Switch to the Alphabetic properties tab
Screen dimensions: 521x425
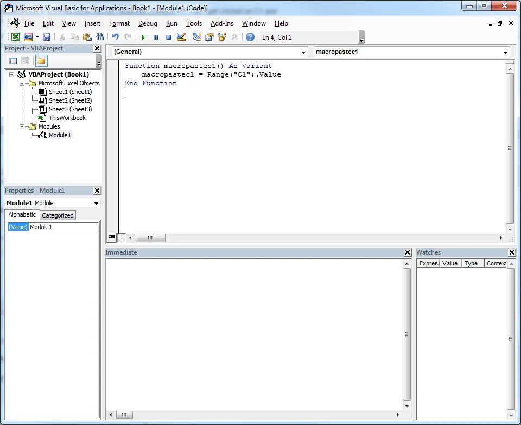[x=22, y=214]
